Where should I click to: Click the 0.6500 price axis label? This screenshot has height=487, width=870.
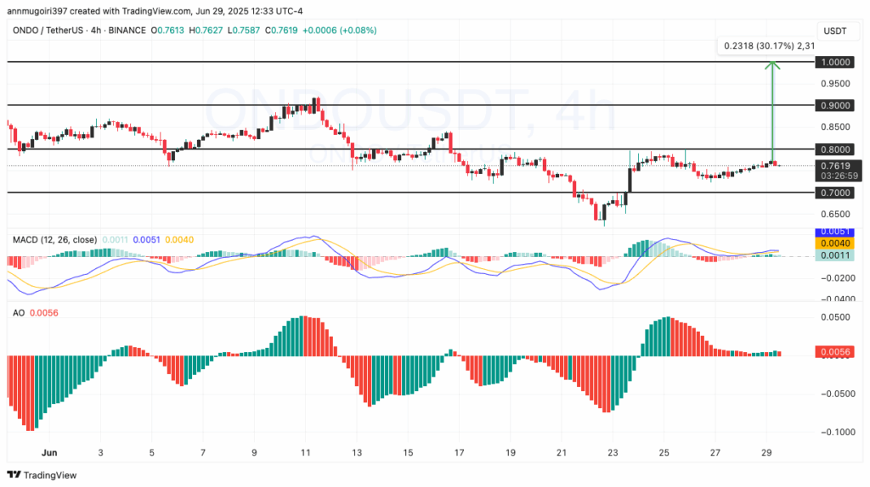[x=835, y=215]
